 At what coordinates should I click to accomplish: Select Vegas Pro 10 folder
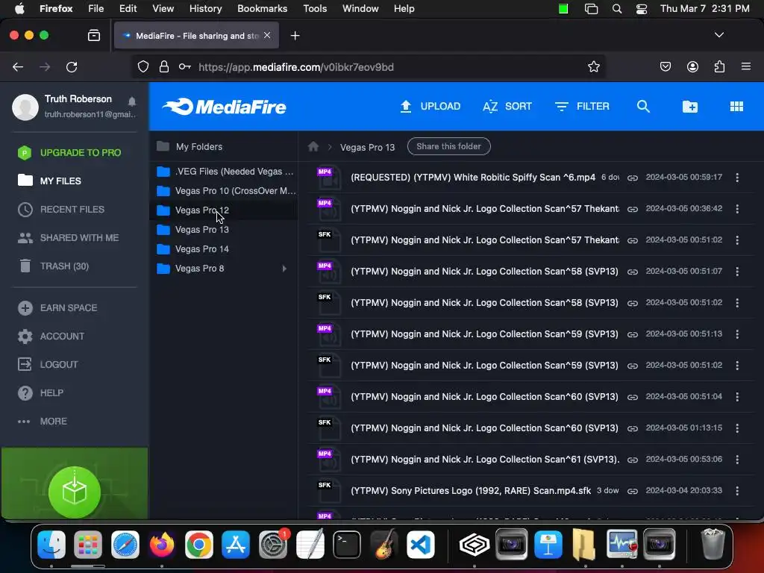pos(224,191)
